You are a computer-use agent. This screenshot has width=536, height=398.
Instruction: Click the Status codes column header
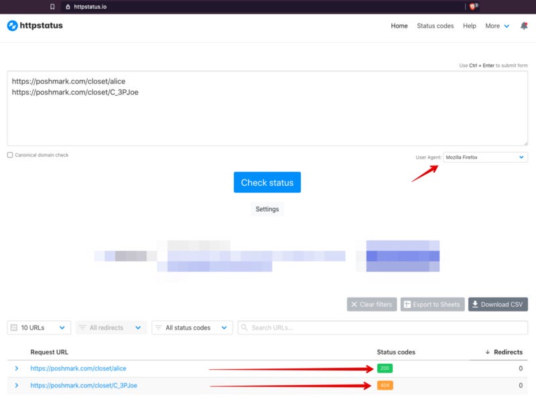[x=396, y=352]
